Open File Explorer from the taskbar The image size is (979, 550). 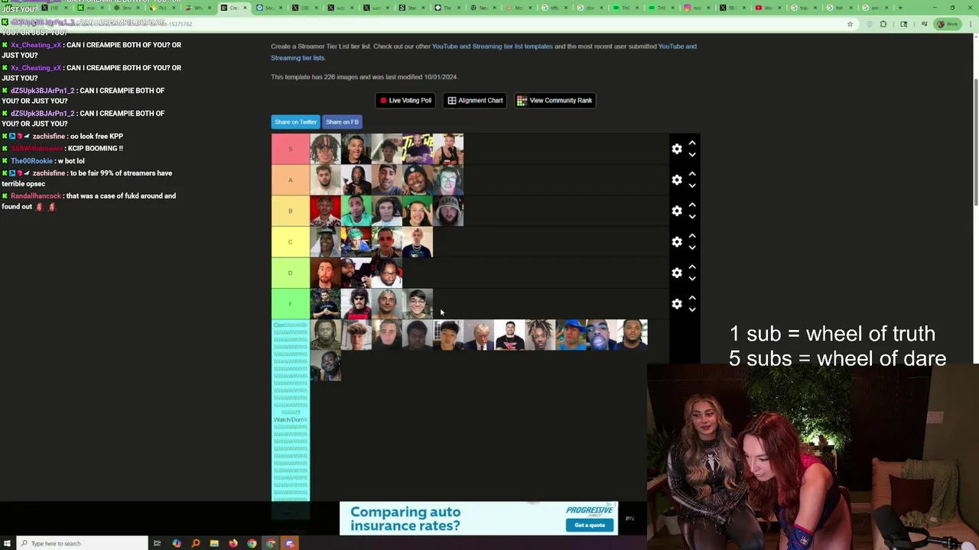click(x=214, y=543)
